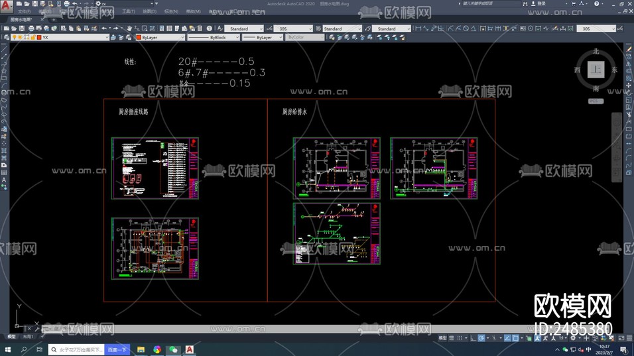Image resolution: width=634 pixels, height=356 pixels.
Task: Click the Open file icon in standard toolbar
Action: click(14, 29)
